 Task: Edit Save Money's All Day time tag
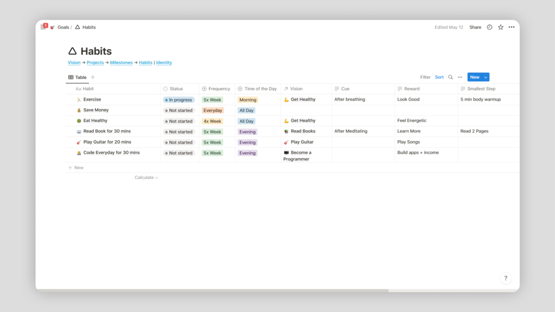click(x=246, y=110)
